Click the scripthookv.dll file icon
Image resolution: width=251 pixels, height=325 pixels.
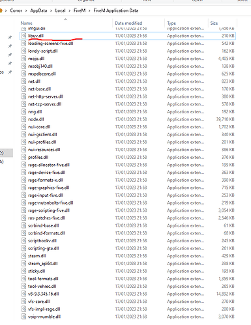tap(24, 240)
